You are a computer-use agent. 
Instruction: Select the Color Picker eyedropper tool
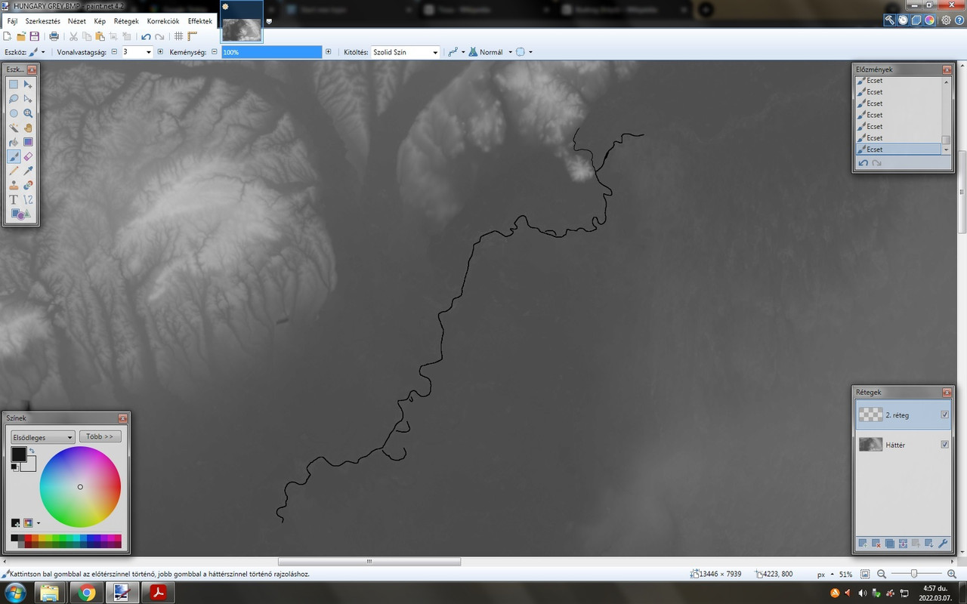coord(28,171)
